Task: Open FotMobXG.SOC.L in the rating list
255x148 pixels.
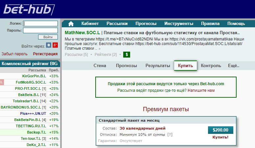Action: point(31,82)
